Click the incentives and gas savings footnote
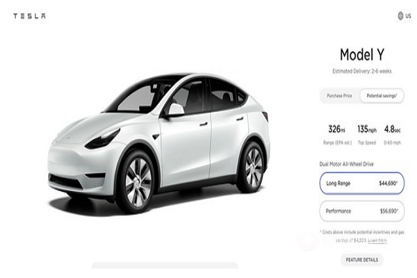This screenshot has height=278, width=417. pos(362,236)
